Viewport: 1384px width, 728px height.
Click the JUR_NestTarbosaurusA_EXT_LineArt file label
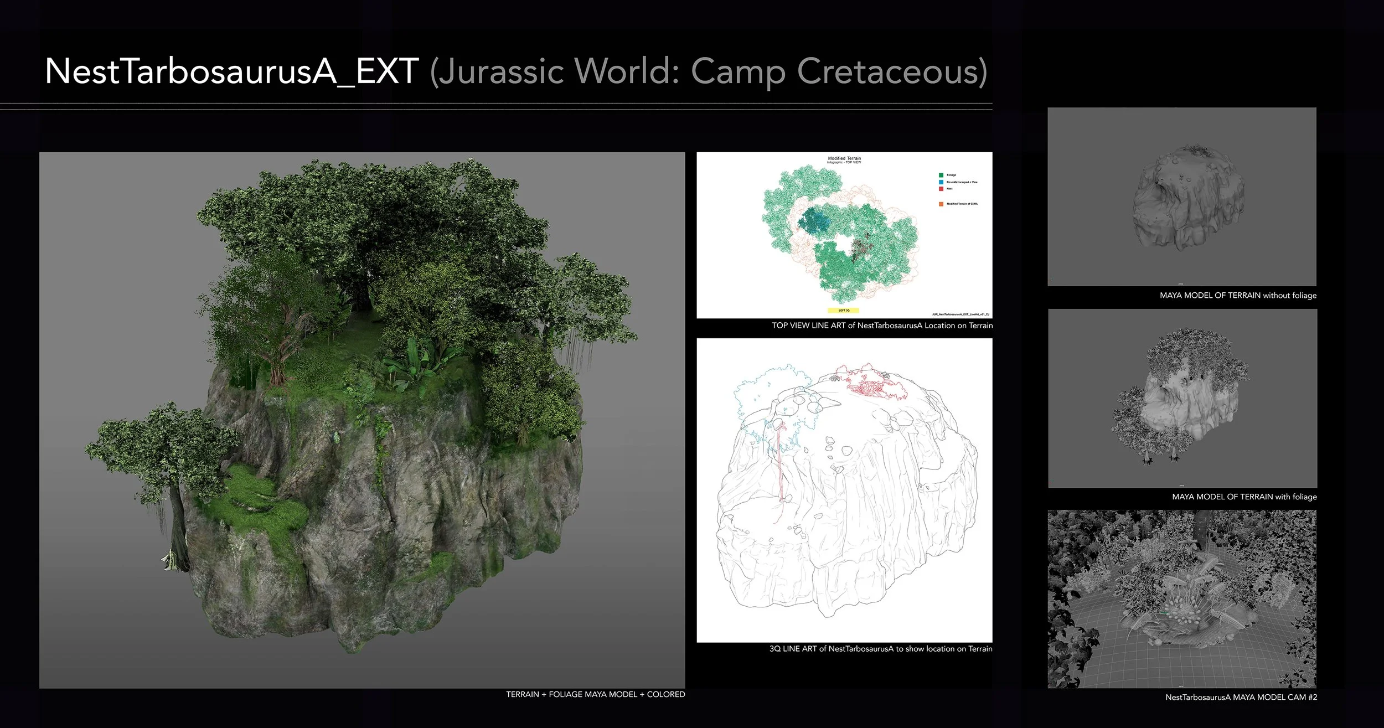click(960, 314)
